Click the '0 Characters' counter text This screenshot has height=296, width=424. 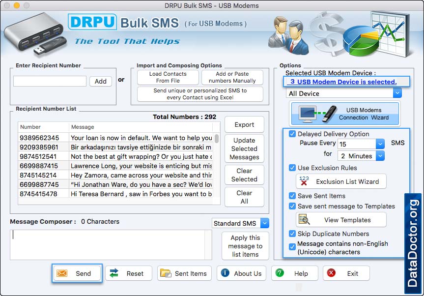click(x=100, y=221)
